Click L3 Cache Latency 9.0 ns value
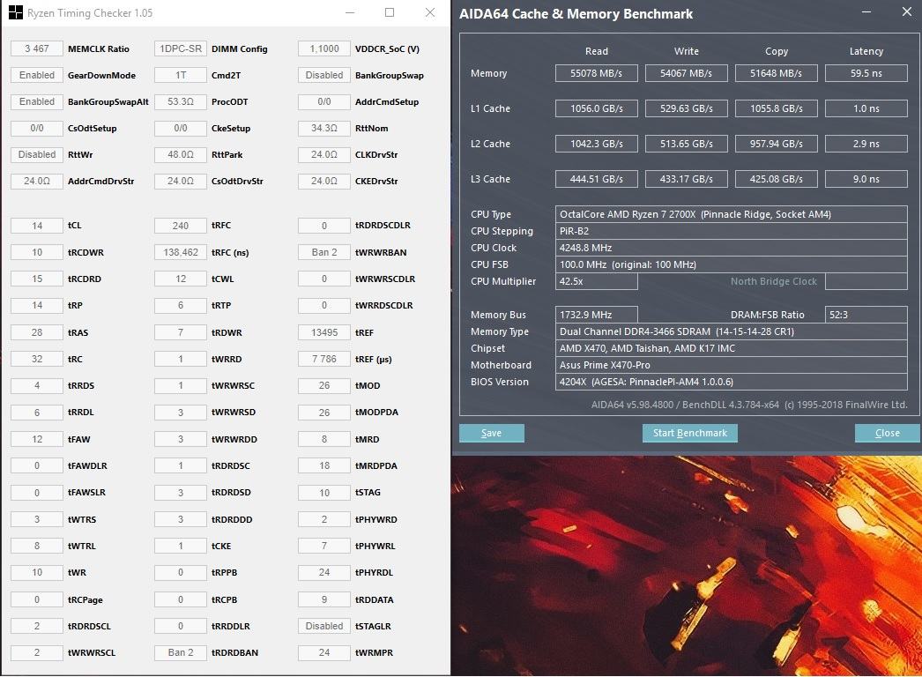The image size is (922, 677). point(866,180)
